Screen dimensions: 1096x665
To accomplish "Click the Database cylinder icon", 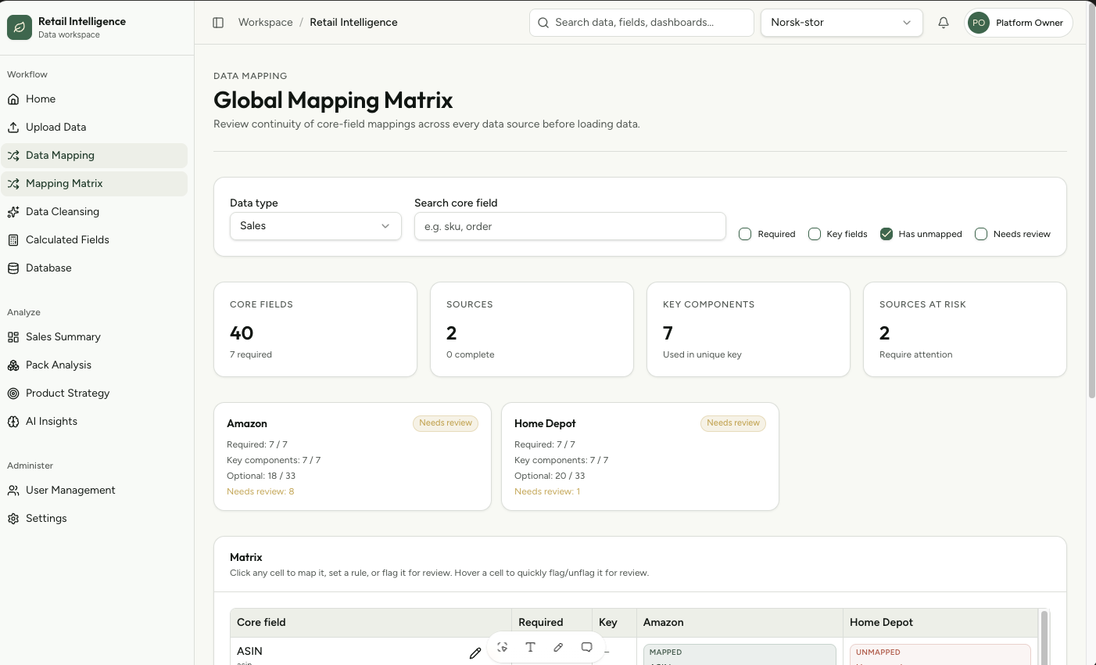I will [13, 268].
